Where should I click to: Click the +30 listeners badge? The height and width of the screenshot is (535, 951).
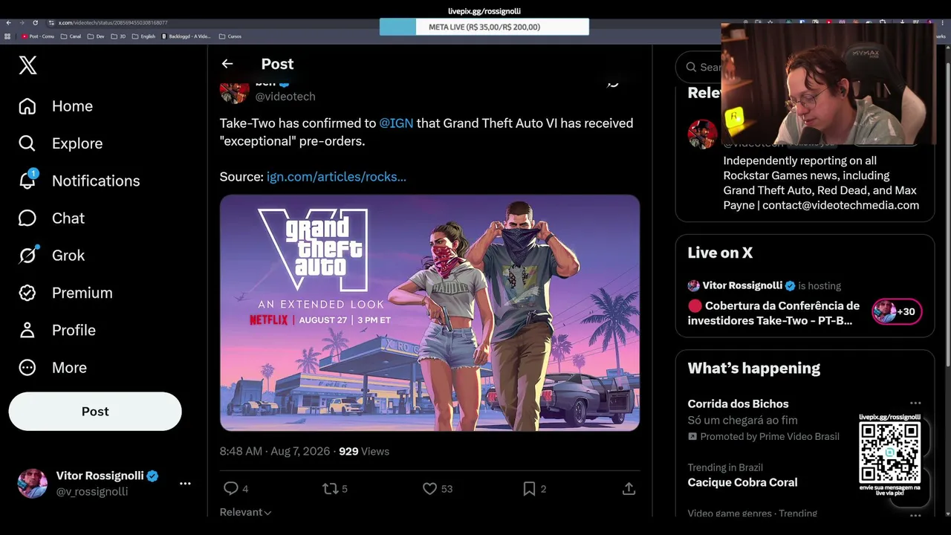tap(897, 312)
